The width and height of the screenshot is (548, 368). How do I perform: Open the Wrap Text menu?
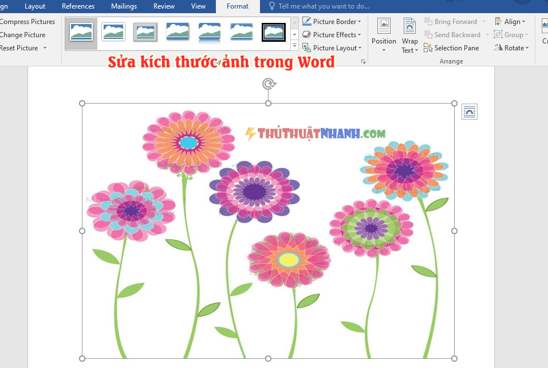point(409,35)
